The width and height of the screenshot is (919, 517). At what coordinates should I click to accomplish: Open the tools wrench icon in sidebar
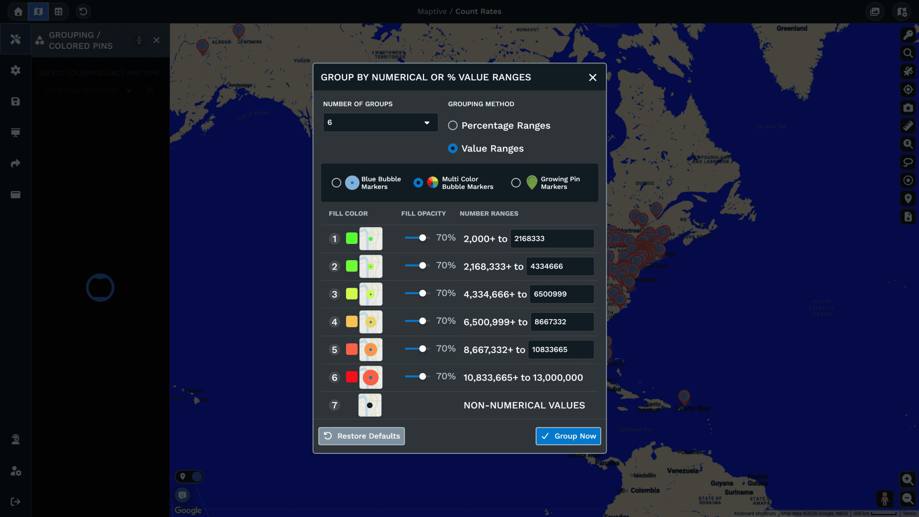(15, 39)
